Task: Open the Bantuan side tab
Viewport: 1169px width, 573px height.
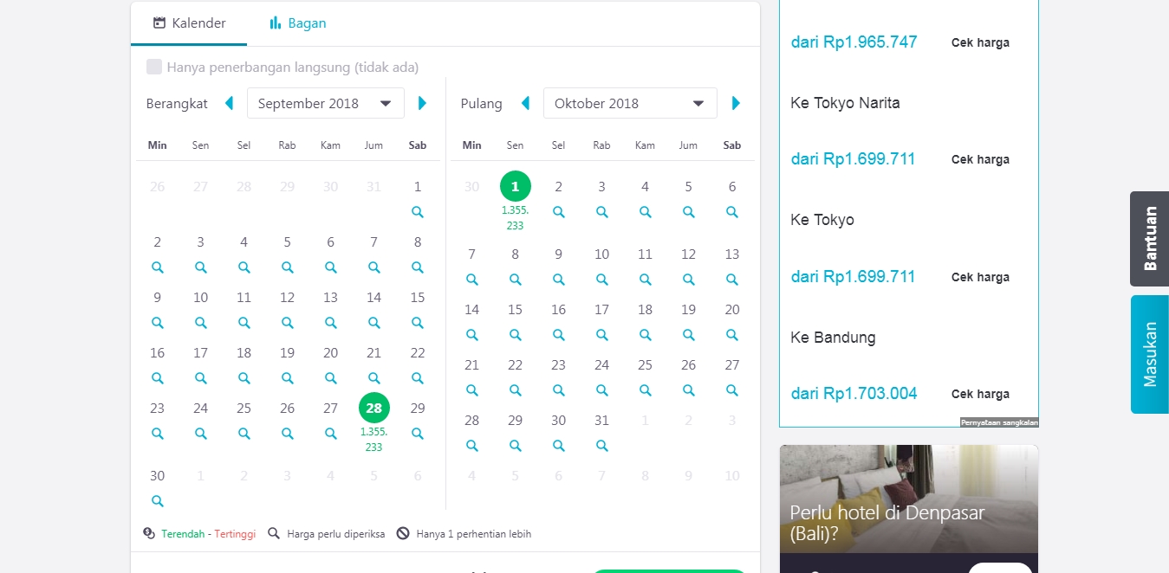Action: (x=1149, y=239)
